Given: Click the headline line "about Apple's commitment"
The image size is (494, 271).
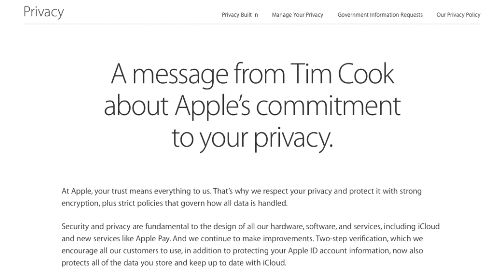Looking at the screenshot, I should (x=252, y=106).
